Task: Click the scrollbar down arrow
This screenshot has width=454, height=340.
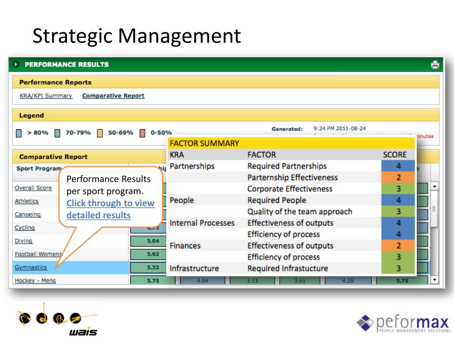Action: [x=434, y=280]
